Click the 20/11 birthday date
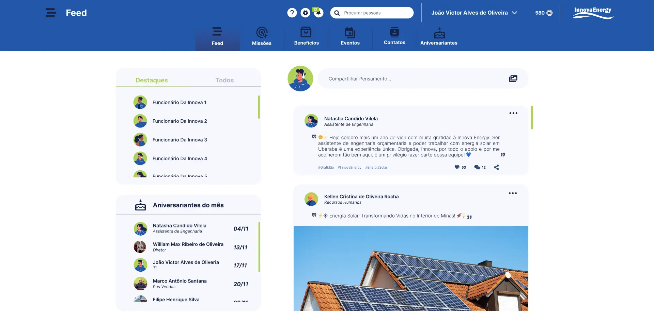 (x=241, y=284)
